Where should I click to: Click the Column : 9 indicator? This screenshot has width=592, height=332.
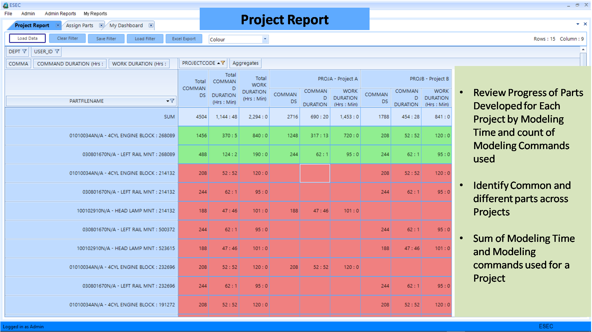click(x=571, y=39)
